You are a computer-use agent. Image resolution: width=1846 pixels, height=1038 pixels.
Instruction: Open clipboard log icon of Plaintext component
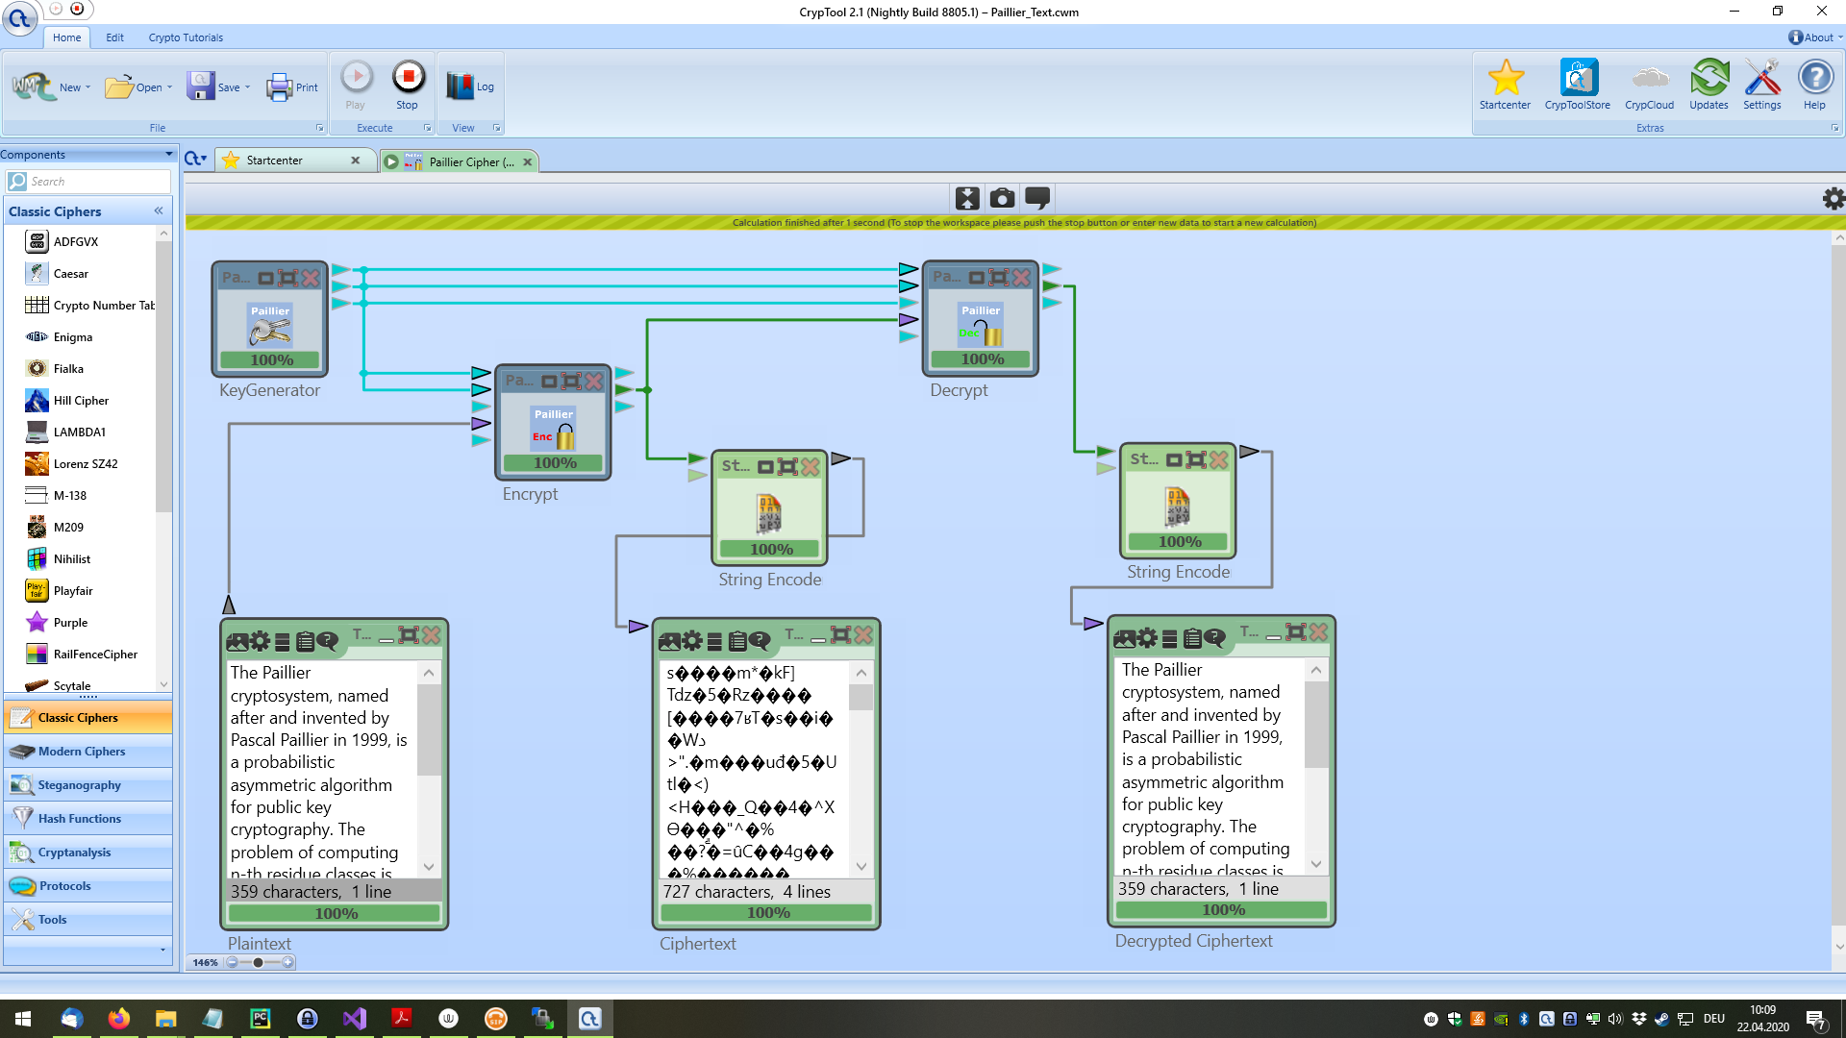pyautogui.click(x=306, y=641)
